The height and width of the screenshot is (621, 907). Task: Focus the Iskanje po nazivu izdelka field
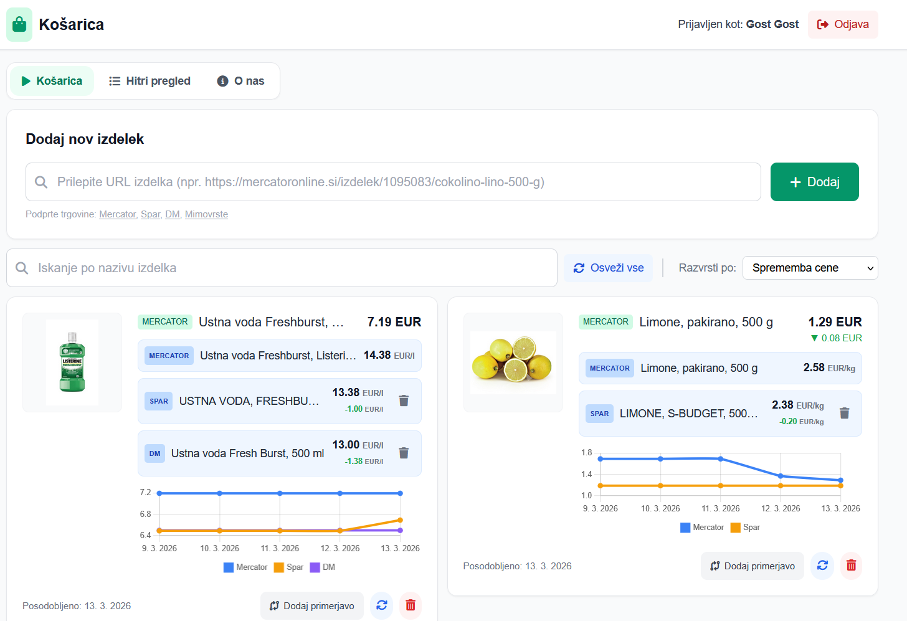(x=282, y=268)
